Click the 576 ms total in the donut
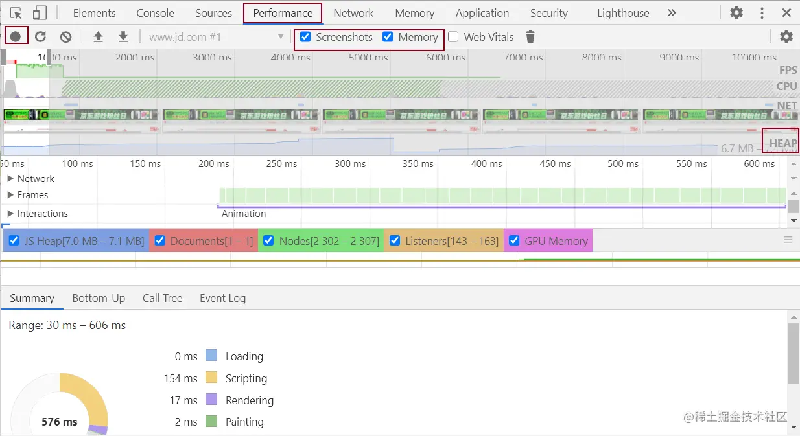800x436 pixels. pos(60,422)
